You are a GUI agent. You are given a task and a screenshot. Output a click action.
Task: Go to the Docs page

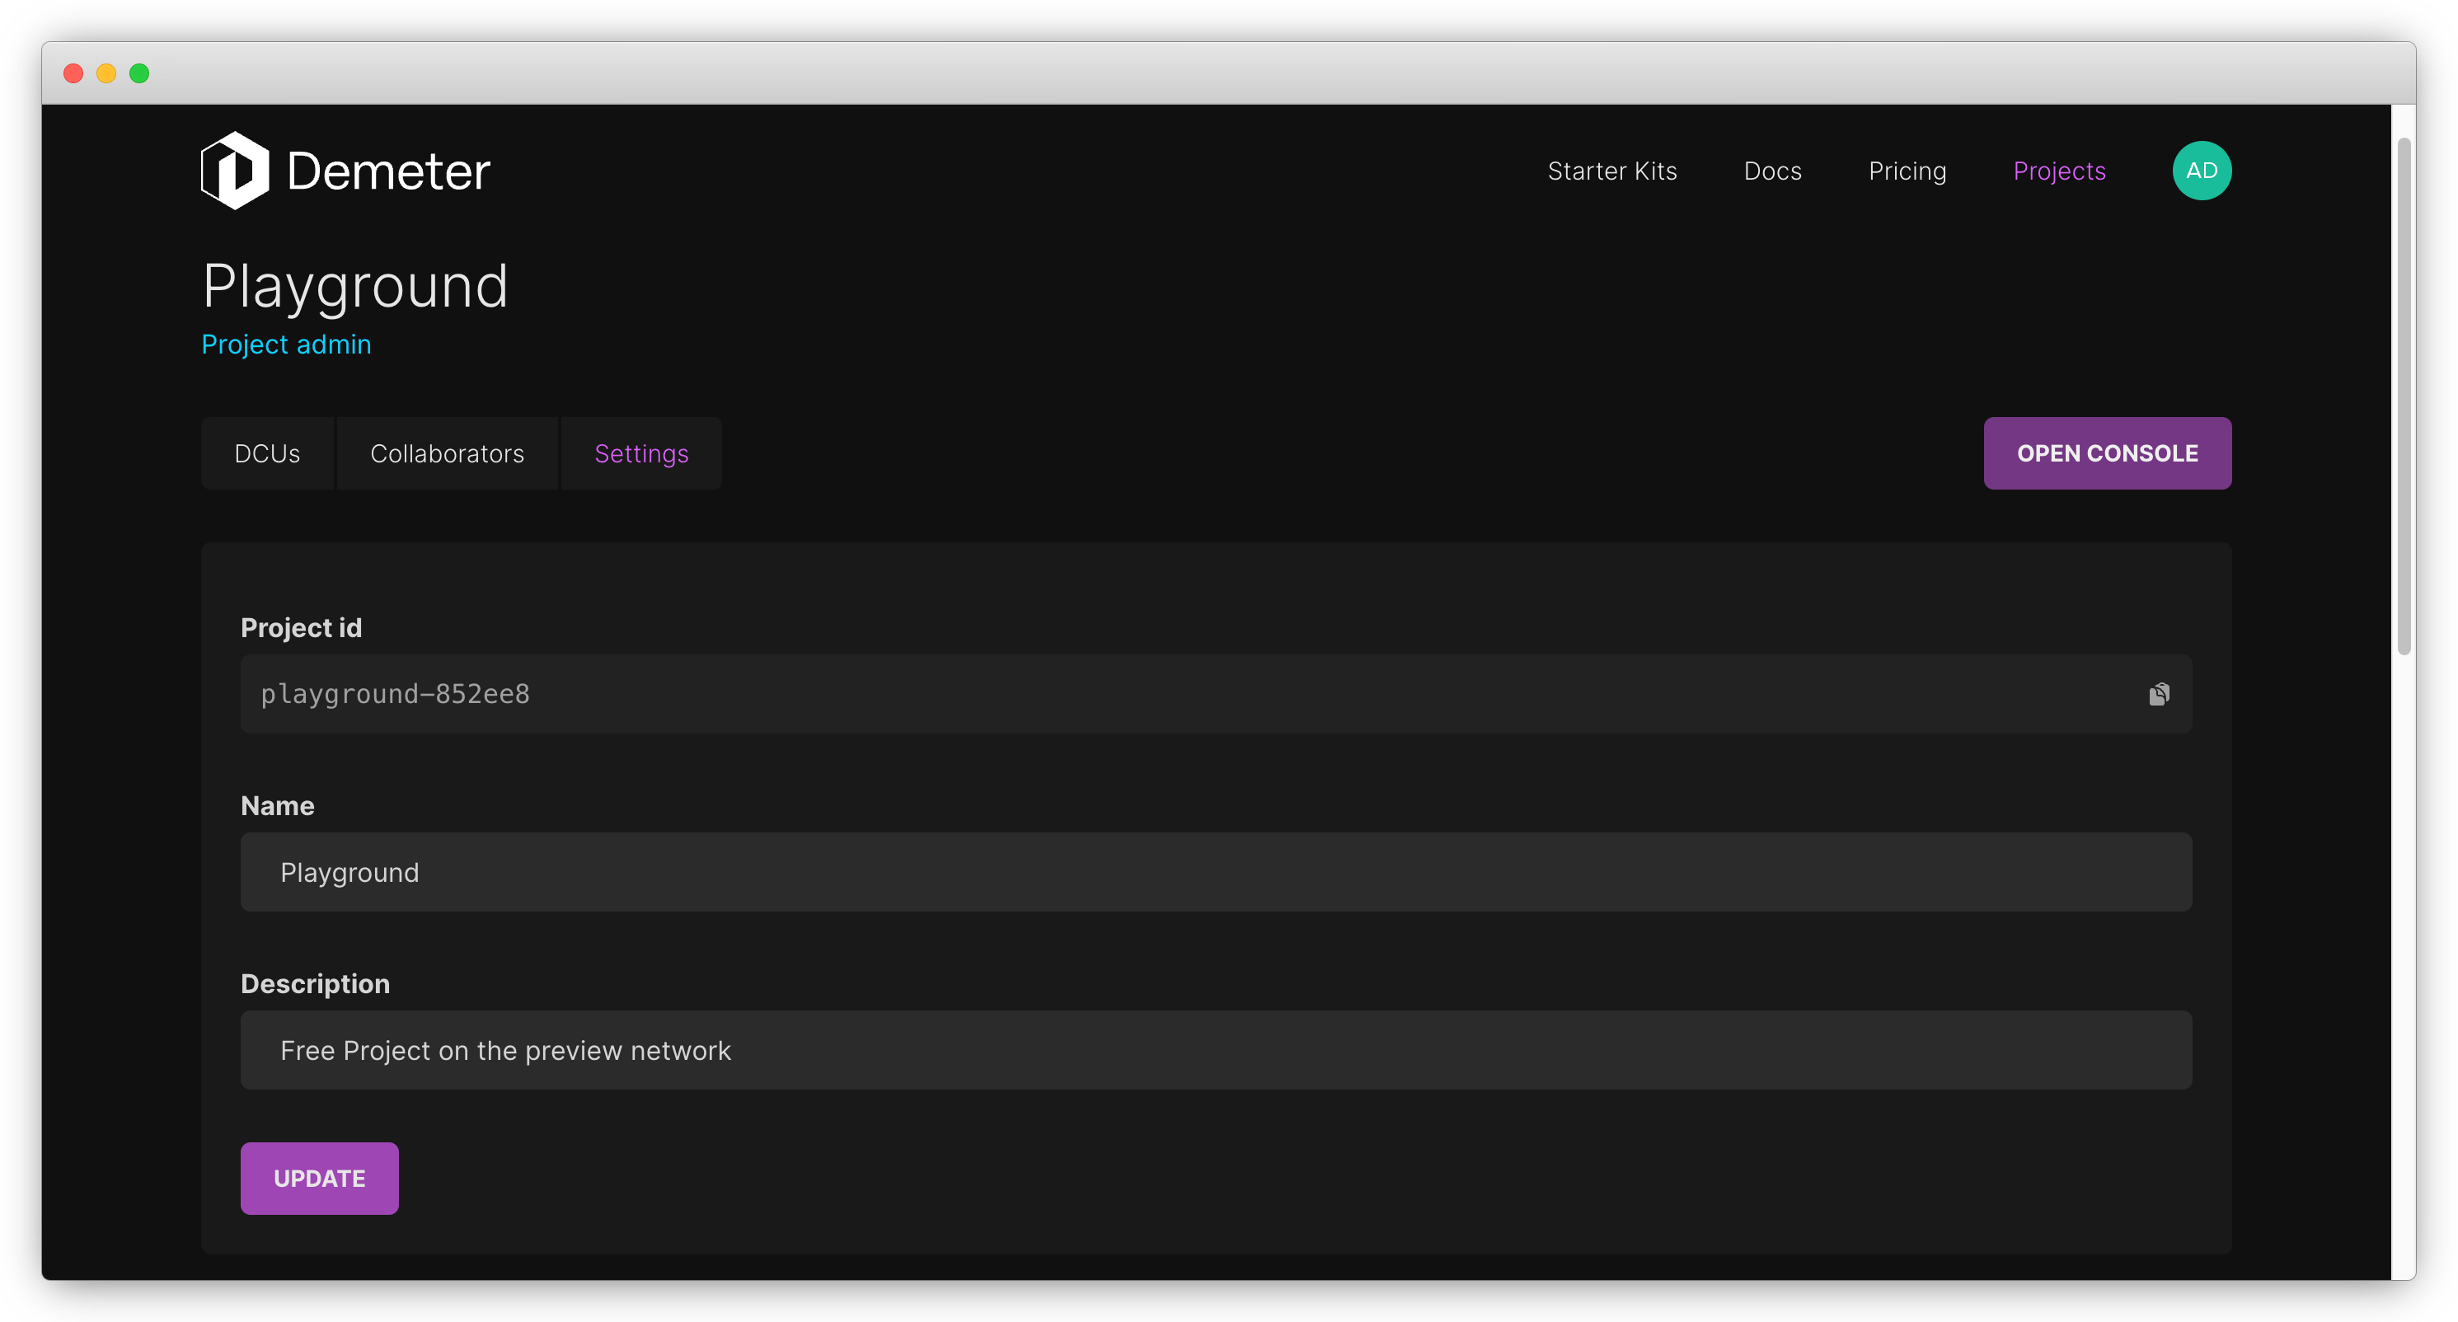pyautogui.click(x=1772, y=171)
